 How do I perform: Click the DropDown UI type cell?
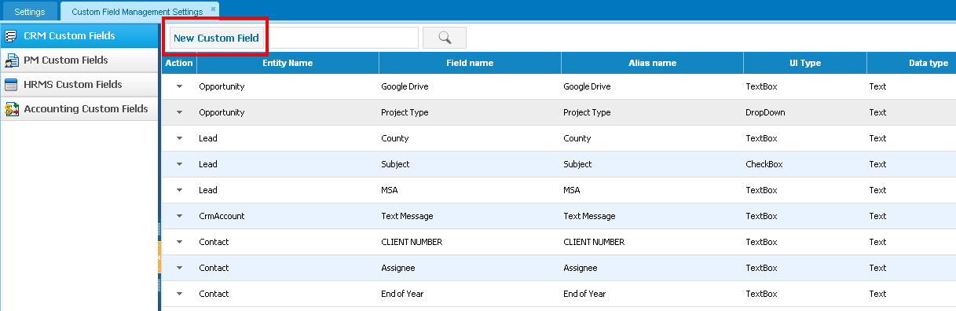click(x=805, y=112)
